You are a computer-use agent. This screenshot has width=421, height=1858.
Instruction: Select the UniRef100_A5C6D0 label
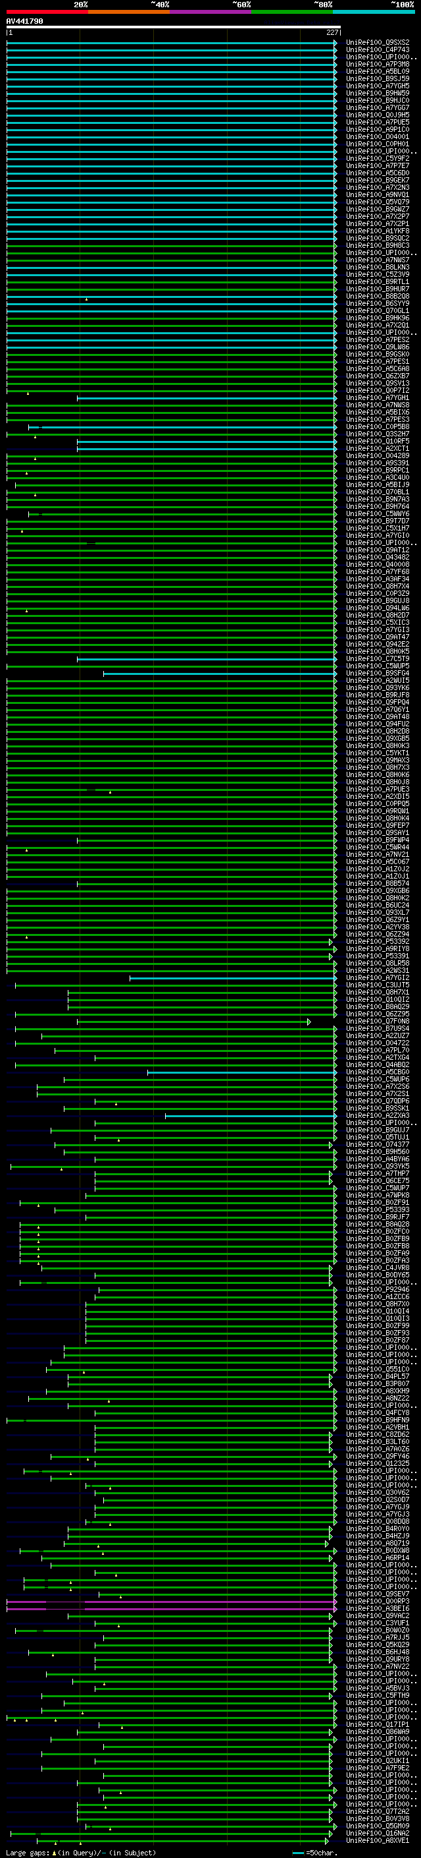tap(378, 173)
